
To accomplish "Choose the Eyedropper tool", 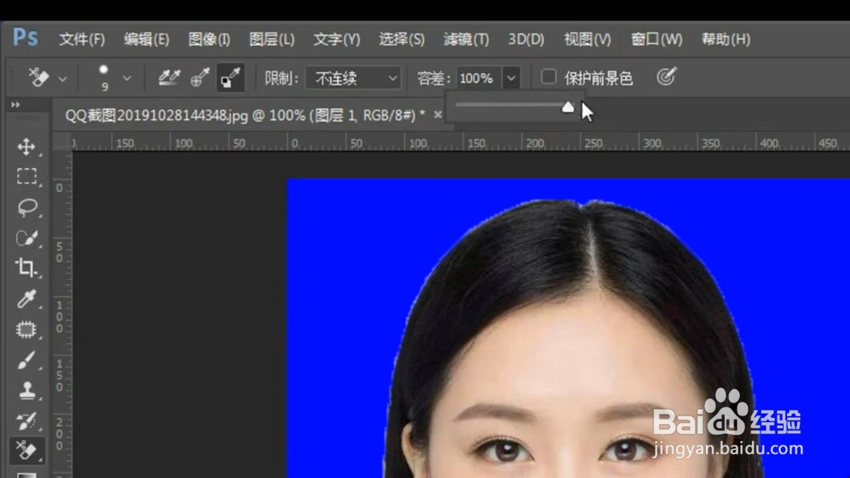I will (27, 299).
